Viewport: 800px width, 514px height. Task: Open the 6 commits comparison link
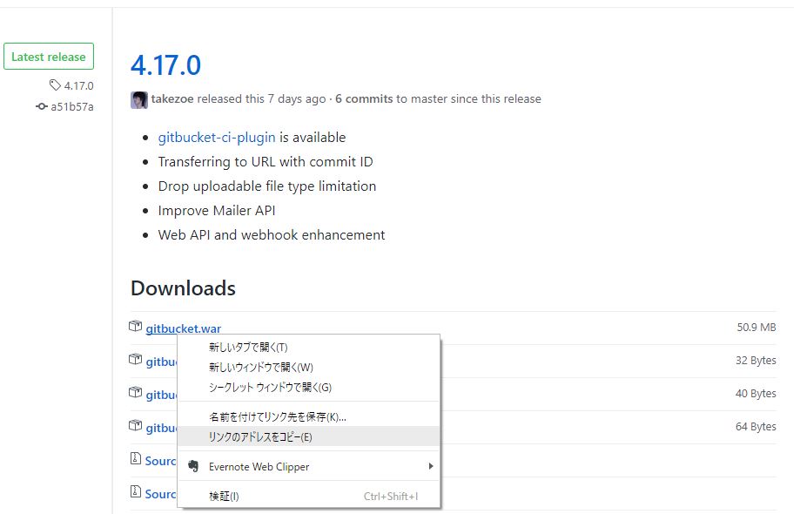click(x=364, y=98)
